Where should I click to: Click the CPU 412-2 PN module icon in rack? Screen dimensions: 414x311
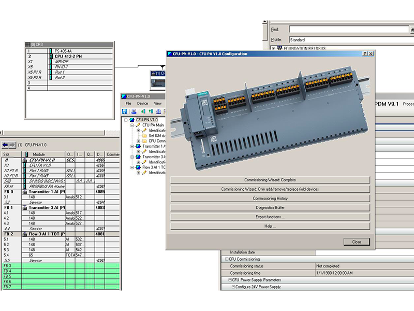coord(51,56)
